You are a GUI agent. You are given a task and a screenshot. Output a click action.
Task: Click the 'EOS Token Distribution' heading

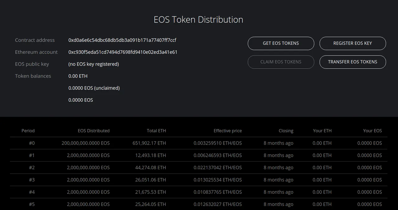pyautogui.click(x=198, y=20)
